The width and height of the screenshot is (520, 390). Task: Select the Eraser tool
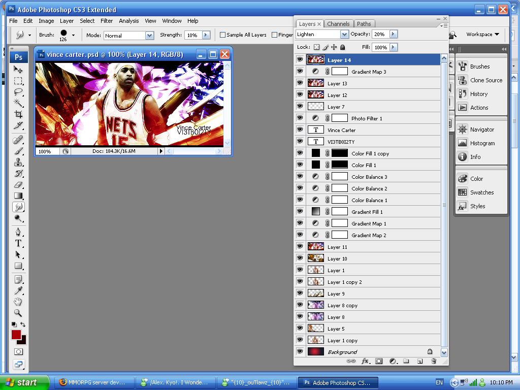(x=18, y=185)
